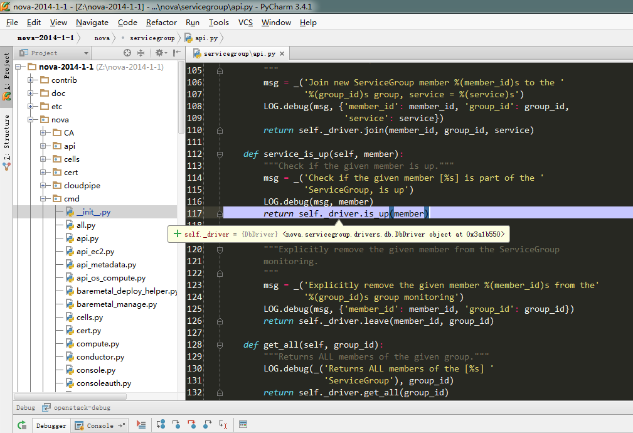This screenshot has height=433, width=633.
Task: Click the Rerun openstack-debug icon
Action: point(22,425)
